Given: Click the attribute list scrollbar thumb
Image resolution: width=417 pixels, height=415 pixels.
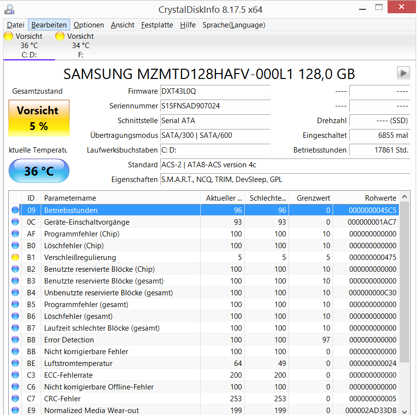Looking at the screenshot, I should click(x=405, y=282).
